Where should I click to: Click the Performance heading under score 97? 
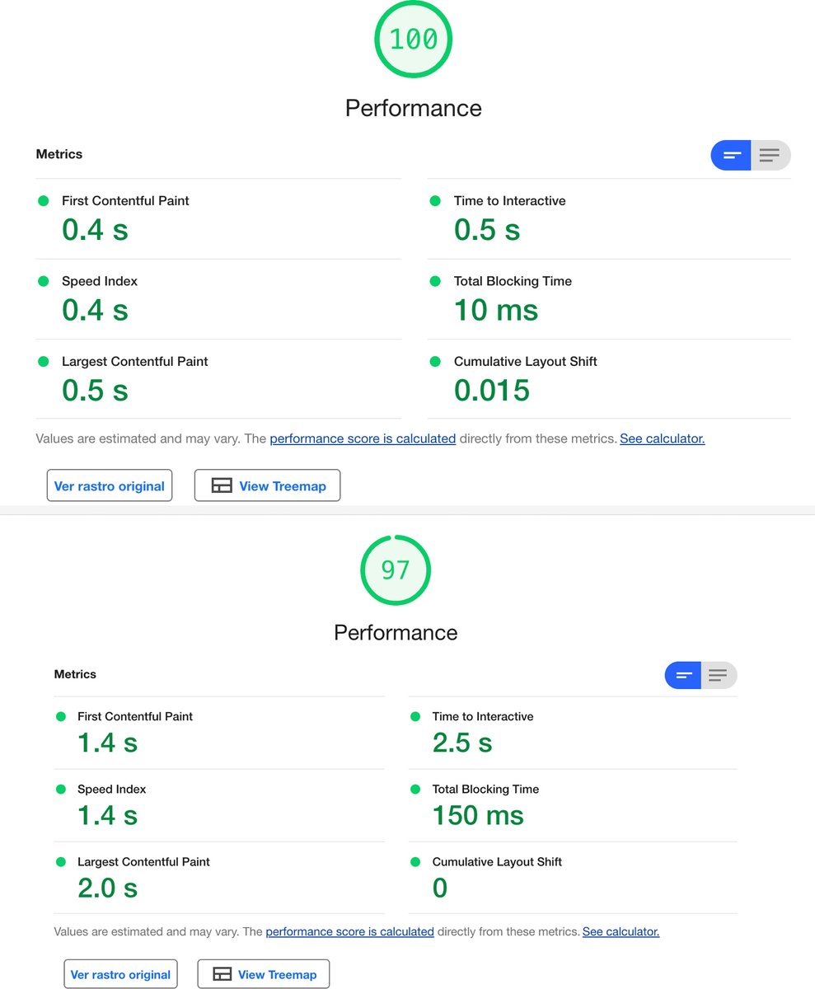[x=396, y=632]
